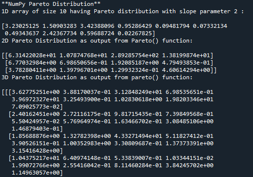Click the last value 1.14963057e+00
This screenshot has width=253, height=177.
[36, 173]
